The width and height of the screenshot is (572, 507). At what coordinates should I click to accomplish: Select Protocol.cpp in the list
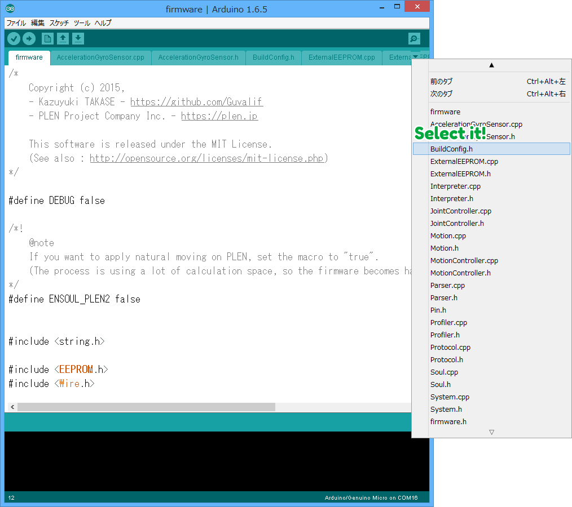click(x=491, y=347)
